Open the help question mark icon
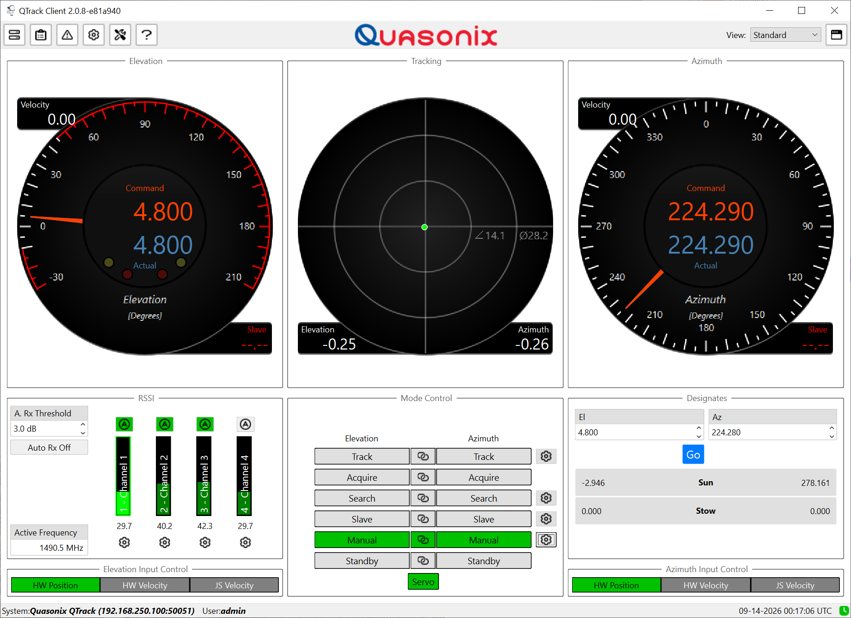This screenshot has height=618, width=851. click(147, 35)
